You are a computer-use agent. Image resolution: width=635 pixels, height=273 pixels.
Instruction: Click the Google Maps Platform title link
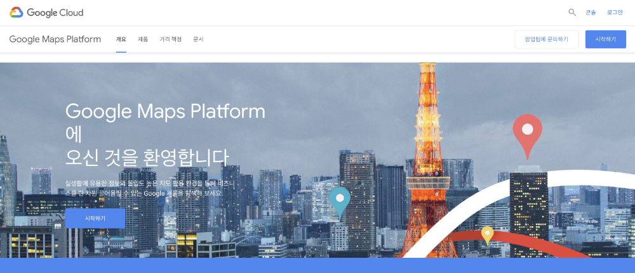(55, 39)
